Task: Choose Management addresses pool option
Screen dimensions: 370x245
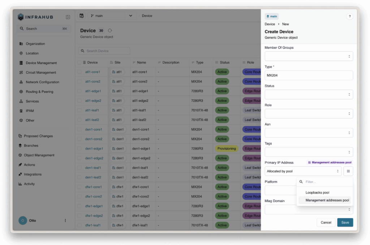Action: 324,200
